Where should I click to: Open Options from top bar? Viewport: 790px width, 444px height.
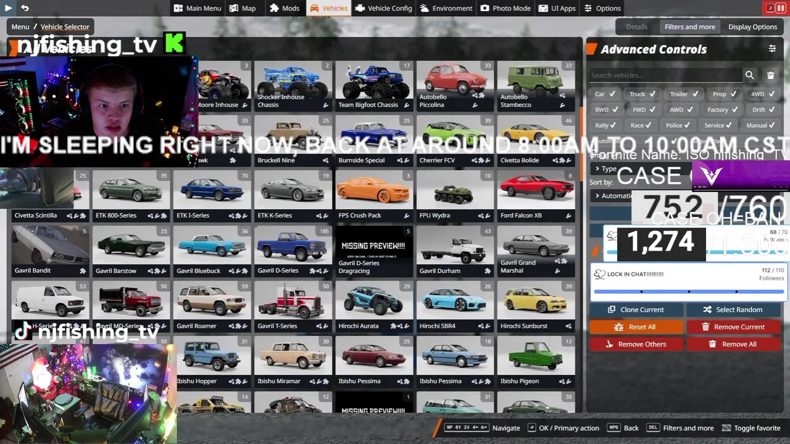[602, 8]
